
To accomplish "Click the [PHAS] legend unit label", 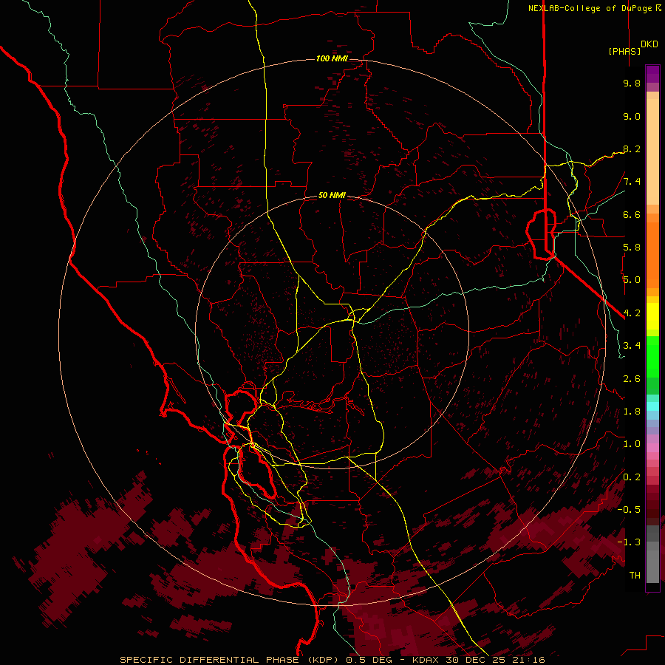I will [x=624, y=51].
